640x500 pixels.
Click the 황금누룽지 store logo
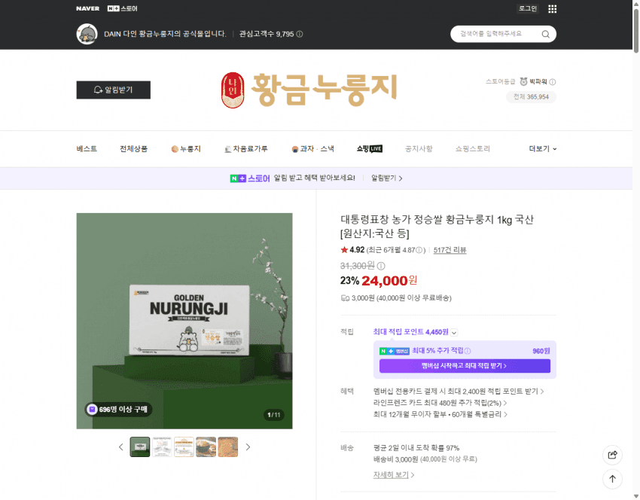pyautogui.click(x=309, y=90)
